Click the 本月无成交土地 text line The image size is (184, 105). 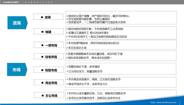click(76, 48)
